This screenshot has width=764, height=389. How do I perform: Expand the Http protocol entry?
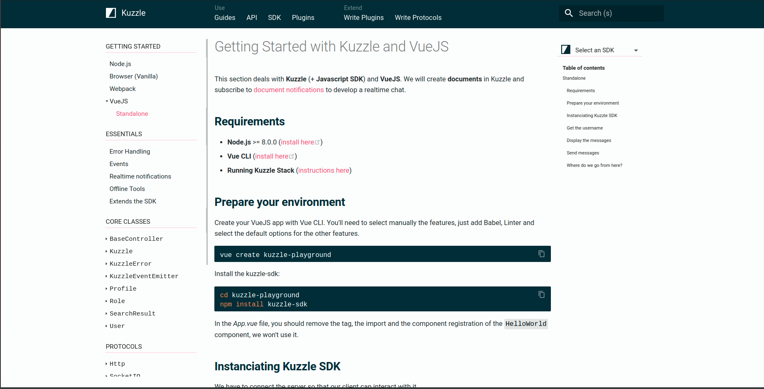(x=106, y=364)
